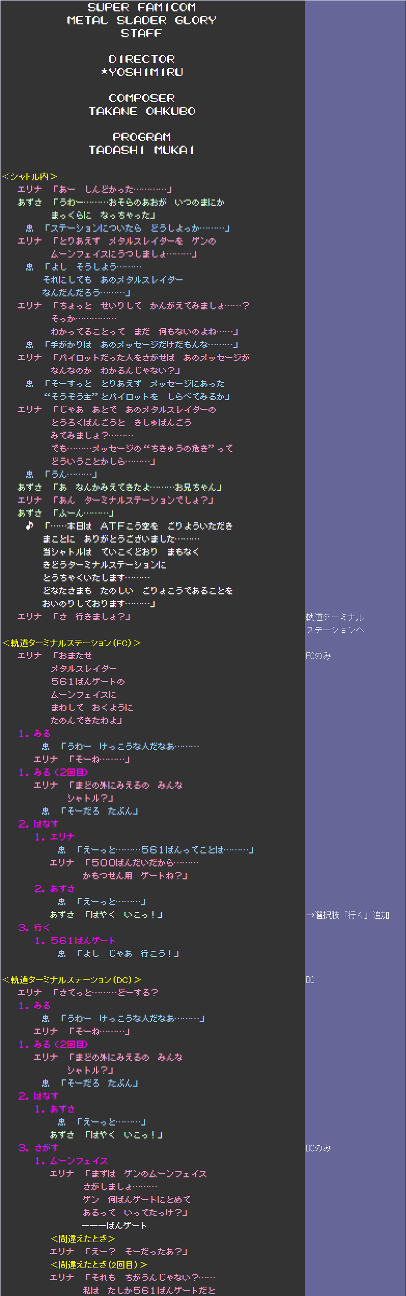The width and height of the screenshot is (406, 1296).
Task: Click the line "なんだんだろう"
Action: pos(86,293)
